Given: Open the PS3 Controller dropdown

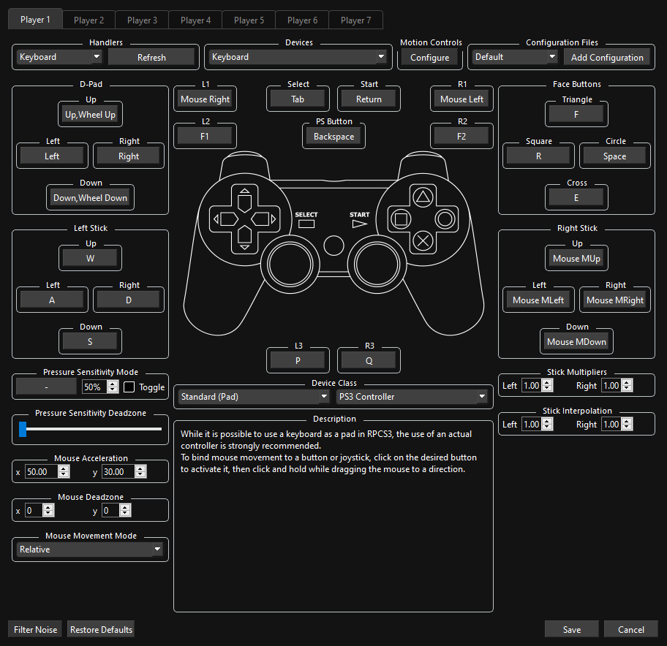Looking at the screenshot, I should coord(412,397).
